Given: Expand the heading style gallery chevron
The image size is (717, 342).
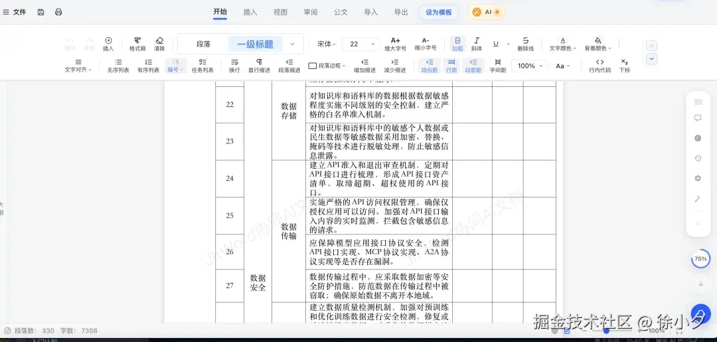Looking at the screenshot, I should coord(293,44).
